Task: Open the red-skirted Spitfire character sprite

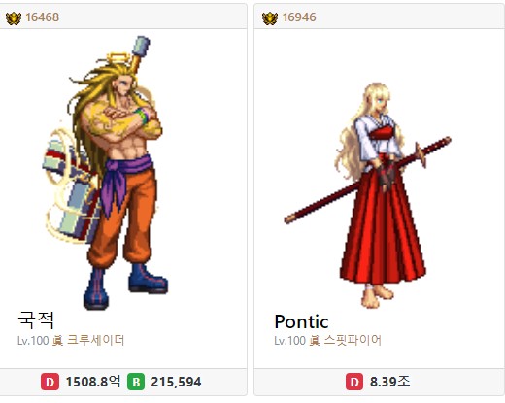Action: click(367, 195)
